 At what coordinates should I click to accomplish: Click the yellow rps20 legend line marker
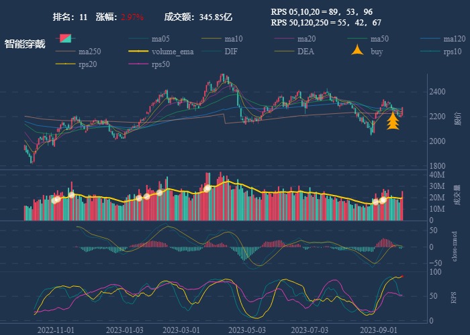click(64, 64)
